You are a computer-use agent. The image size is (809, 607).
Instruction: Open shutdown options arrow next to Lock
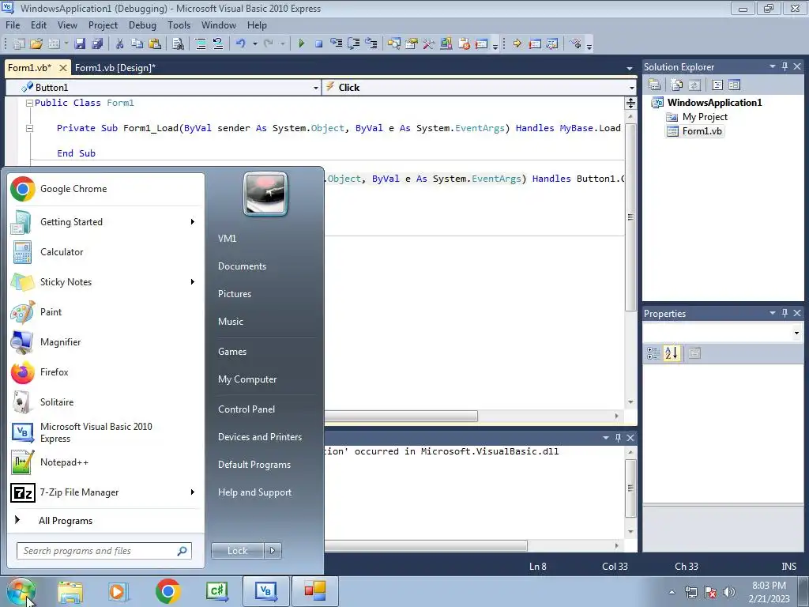[x=273, y=551]
